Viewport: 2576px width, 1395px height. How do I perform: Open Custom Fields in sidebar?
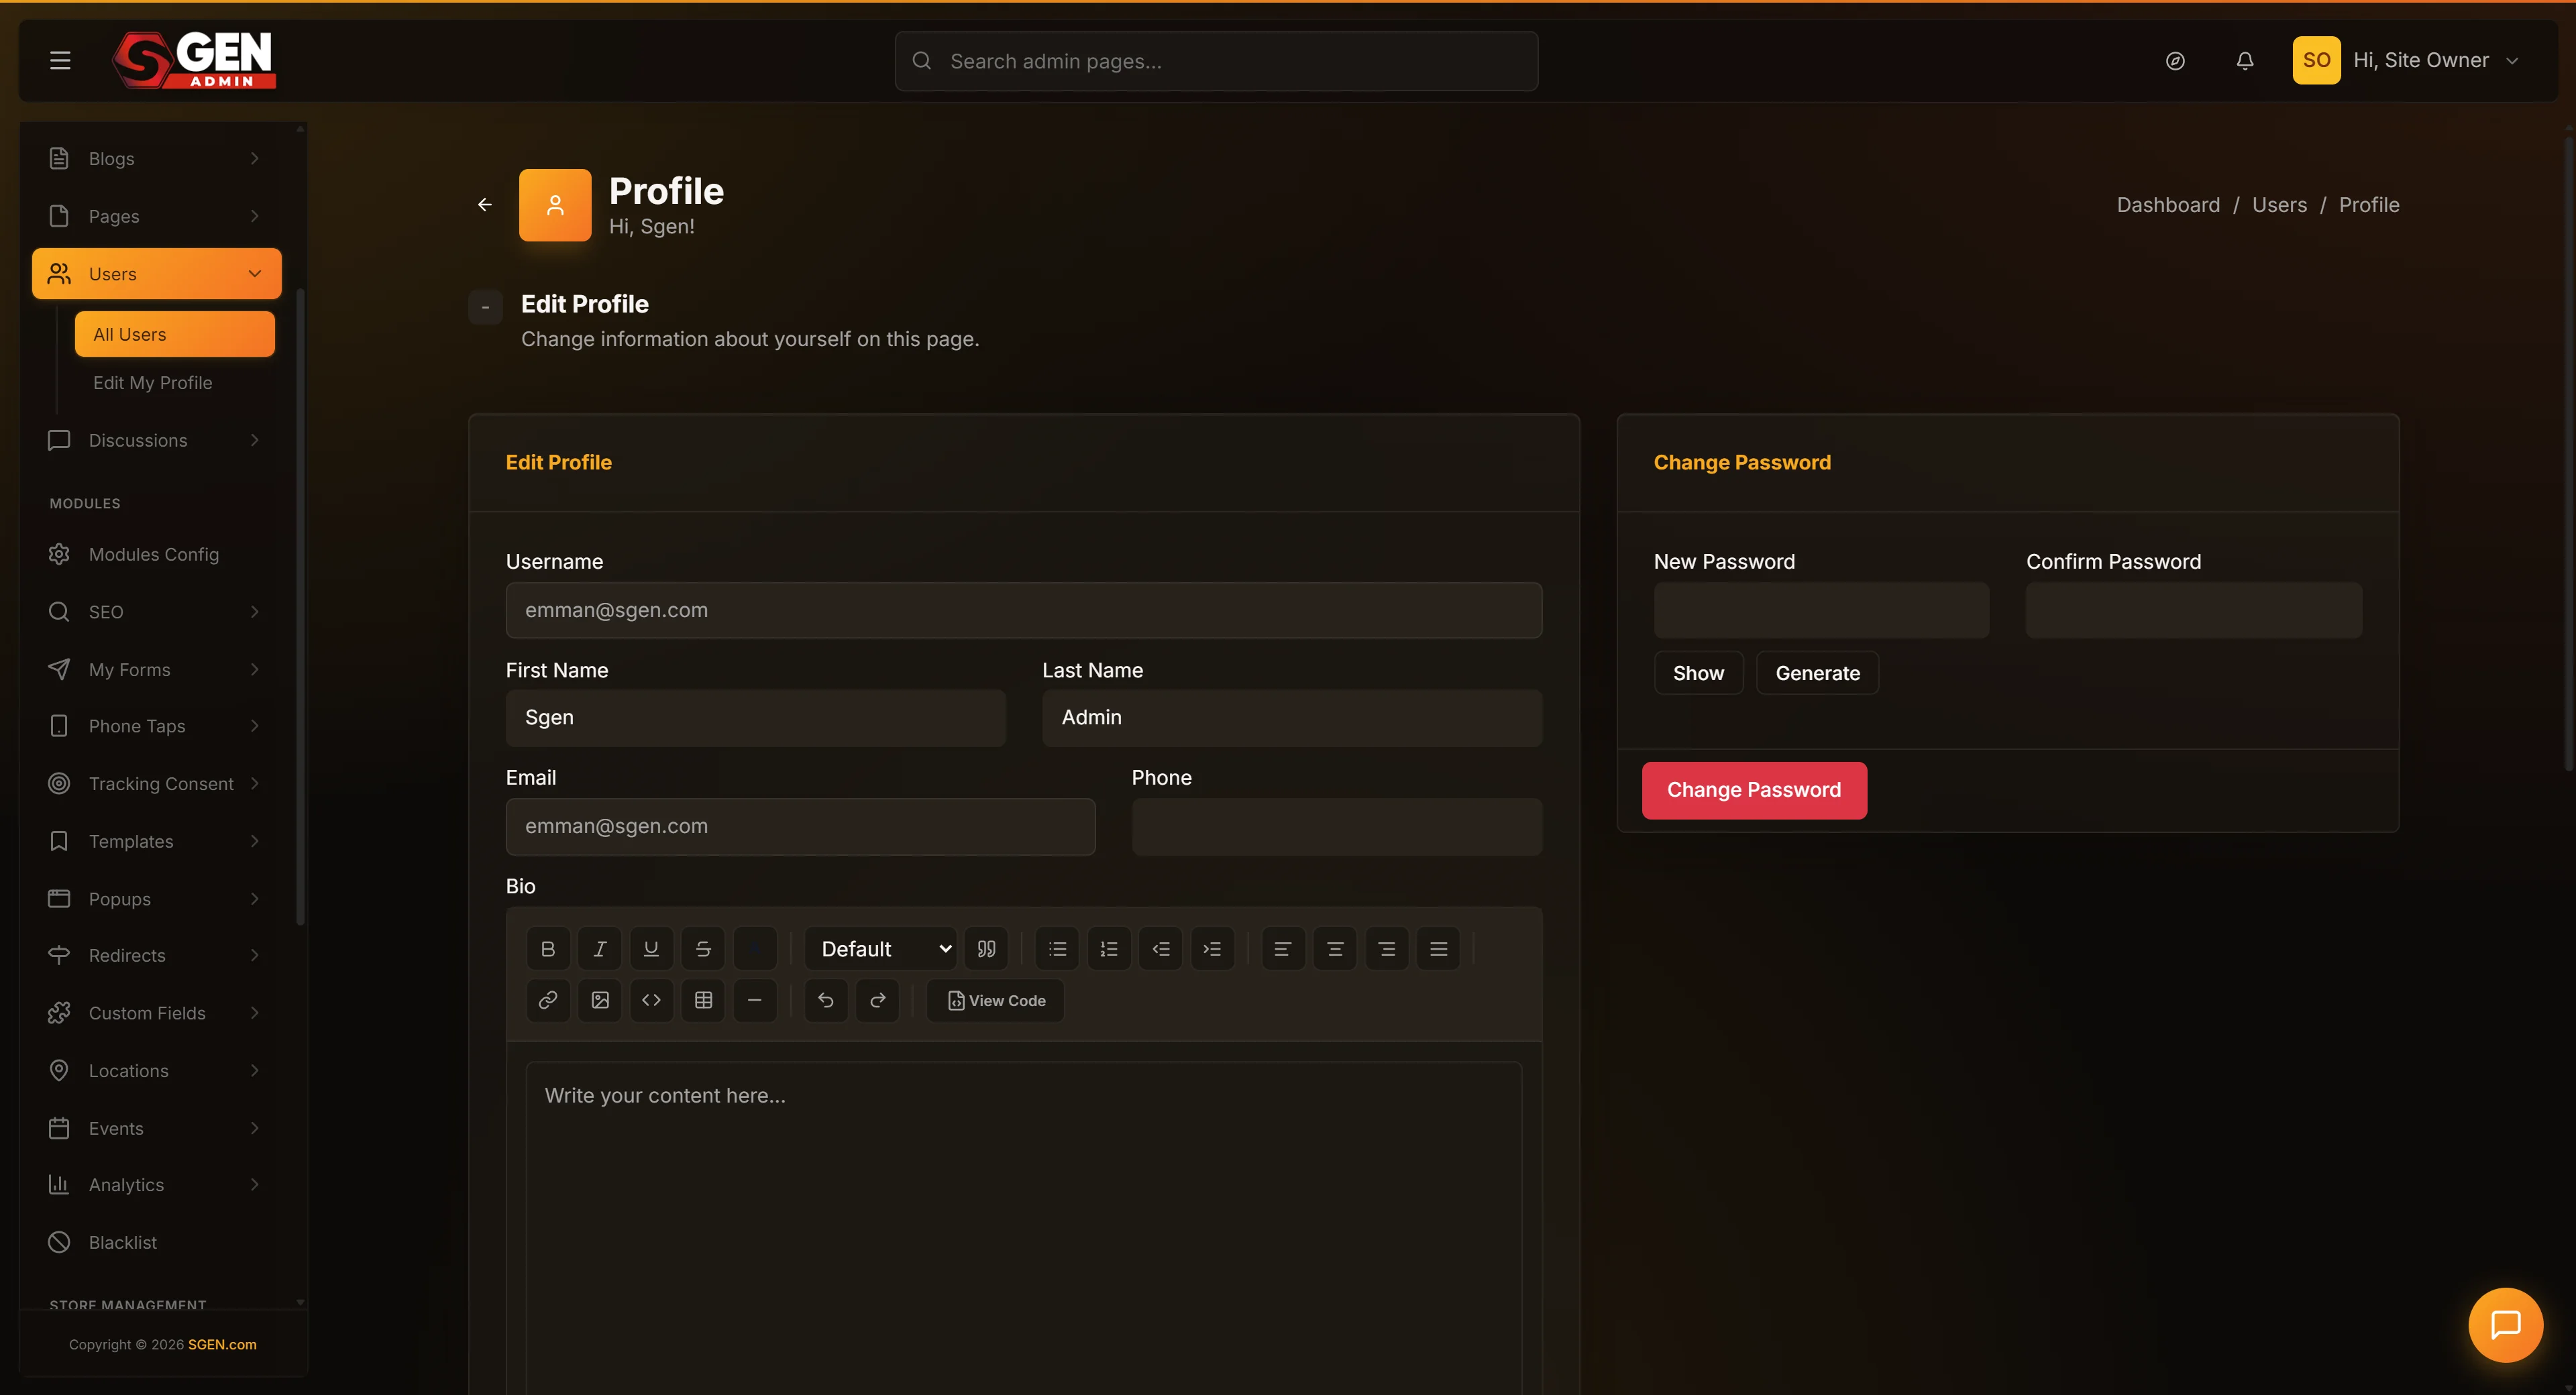(157, 1013)
